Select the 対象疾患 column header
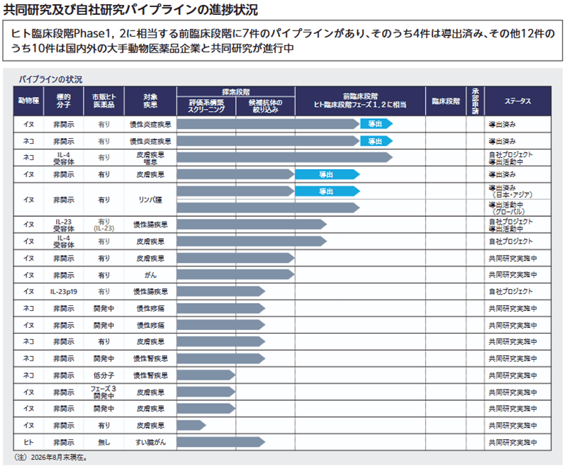This screenshot has height=471, width=567. pyautogui.click(x=150, y=101)
